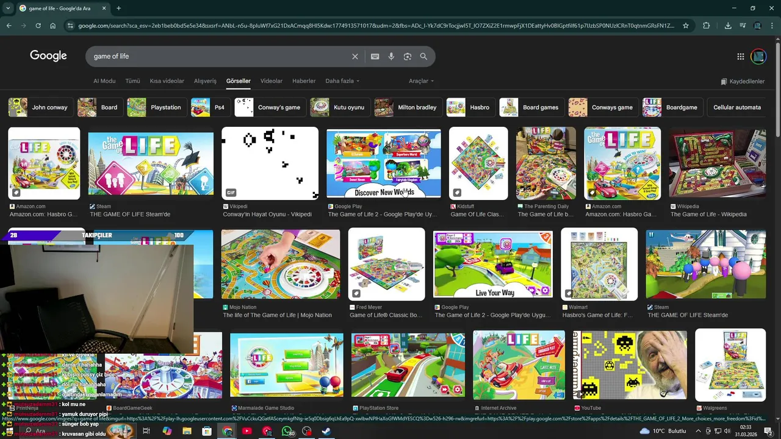Expand the 'Araçlar' tools dropdown

[x=421, y=81]
